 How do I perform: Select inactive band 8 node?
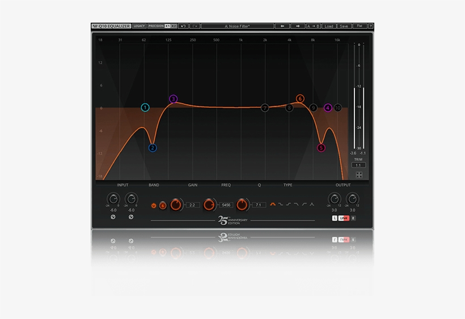click(x=289, y=108)
